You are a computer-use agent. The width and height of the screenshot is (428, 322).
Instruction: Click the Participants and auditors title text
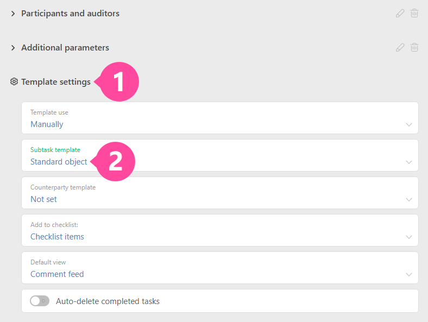[x=70, y=14]
